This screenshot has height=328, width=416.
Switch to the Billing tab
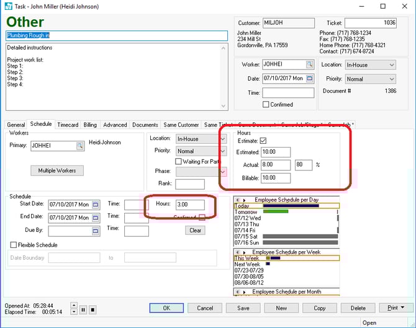tap(90, 125)
